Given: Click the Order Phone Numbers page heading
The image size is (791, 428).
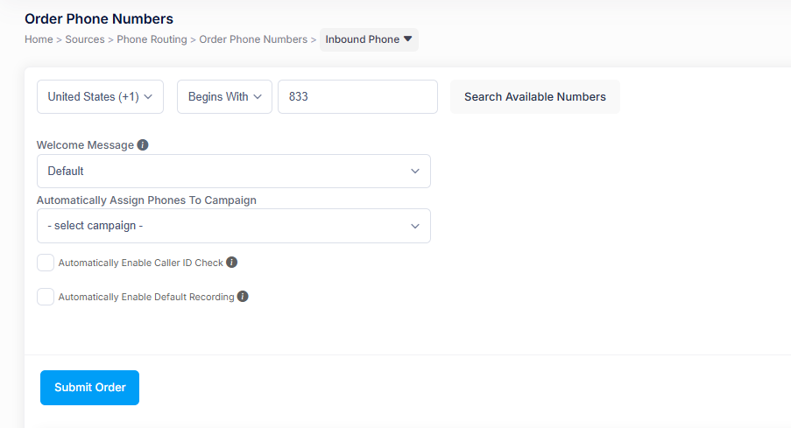Looking at the screenshot, I should 99,18.
